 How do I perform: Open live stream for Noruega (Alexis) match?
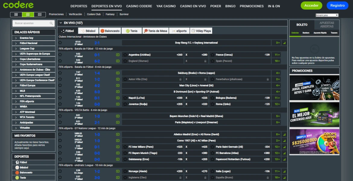(x=118, y=171)
